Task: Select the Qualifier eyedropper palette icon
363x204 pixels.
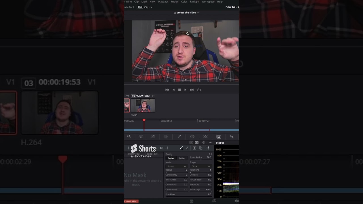Action: (179, 137)
